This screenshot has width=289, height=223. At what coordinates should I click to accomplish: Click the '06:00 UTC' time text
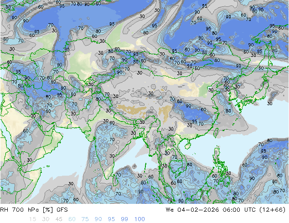[x=239, y=210]
